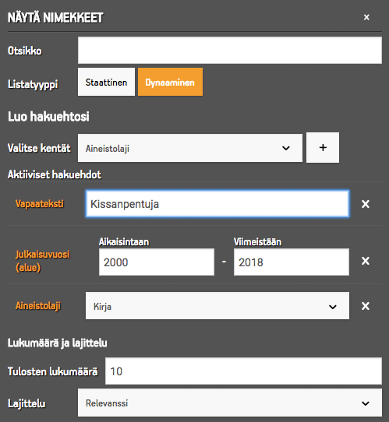Click the Aktiiviset hakuehdot heading

point(55,174)
